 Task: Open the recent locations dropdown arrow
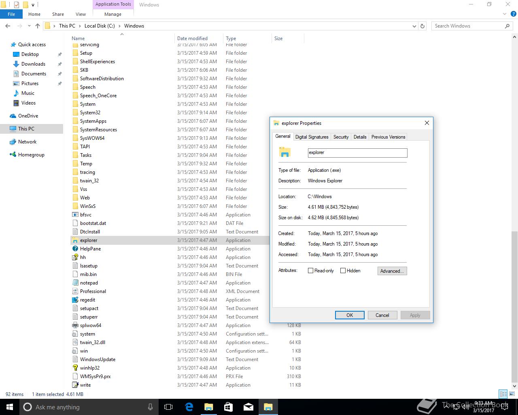[x=29, y=26]
